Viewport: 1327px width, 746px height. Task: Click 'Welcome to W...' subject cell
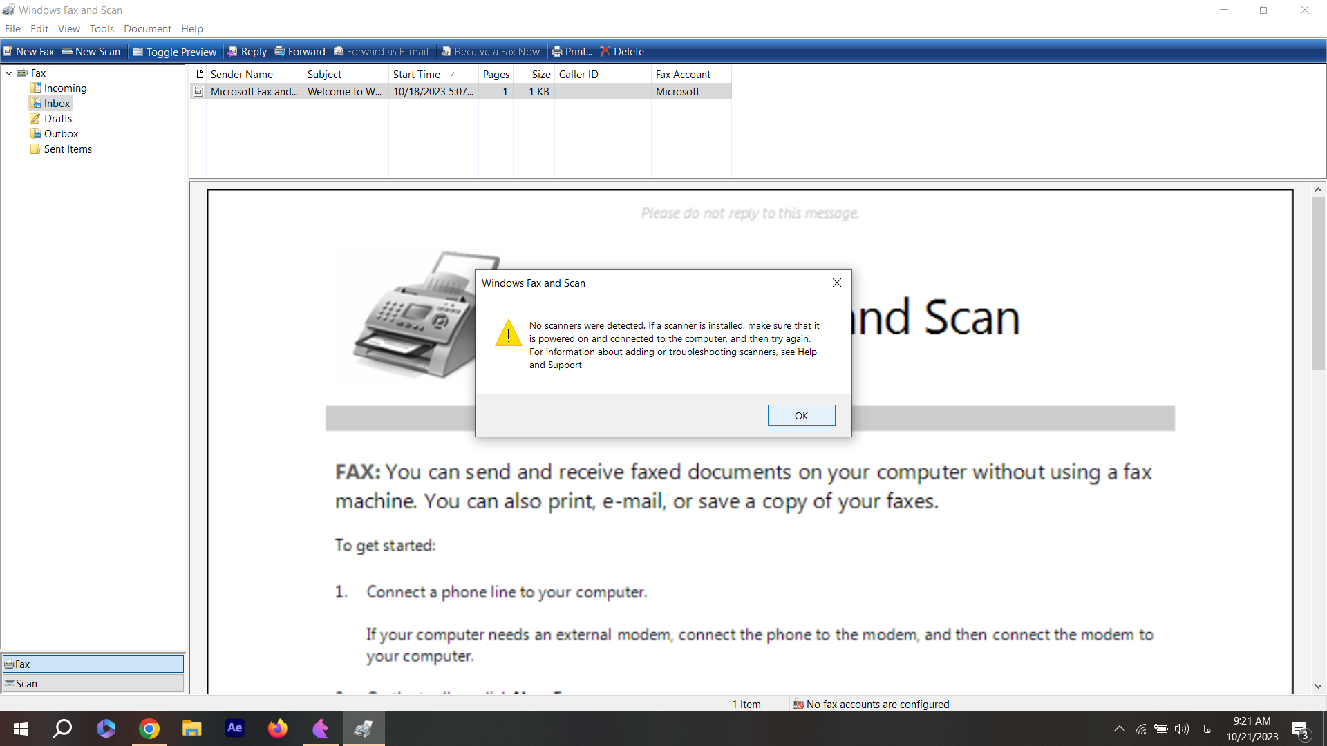tap(345, 92)
